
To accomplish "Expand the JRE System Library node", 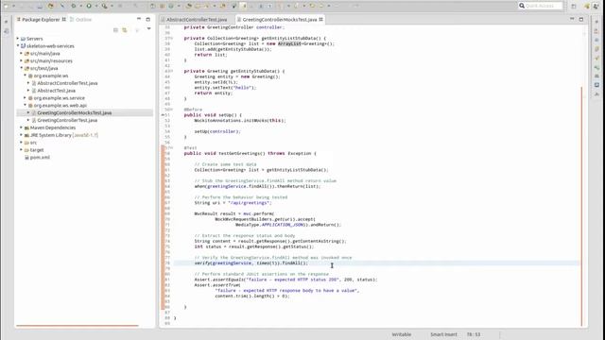I will 21,135.
